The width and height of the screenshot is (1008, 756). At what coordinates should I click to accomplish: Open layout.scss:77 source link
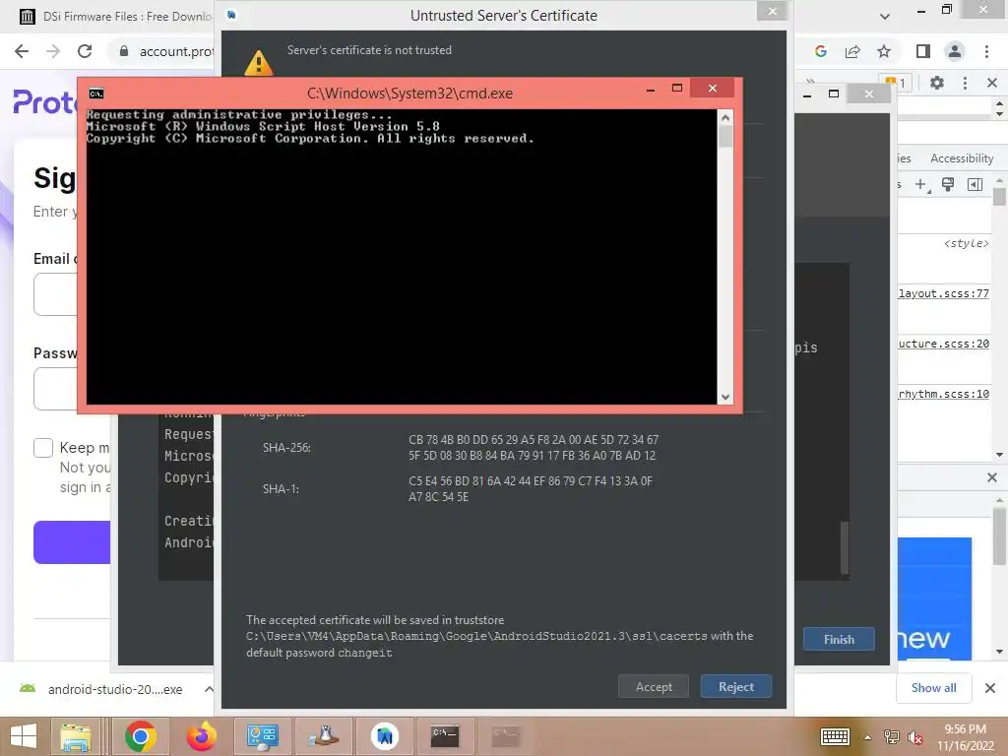[944, 293]
